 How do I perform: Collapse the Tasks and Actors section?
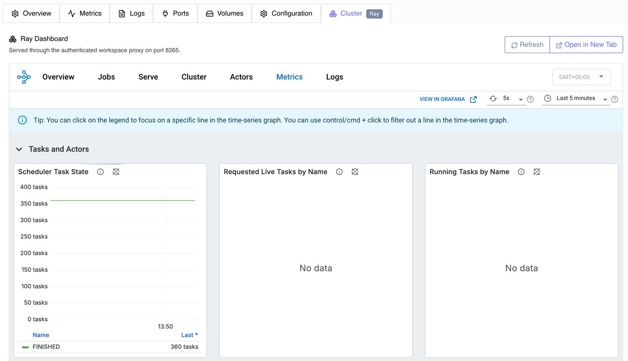tap(19, 149)
